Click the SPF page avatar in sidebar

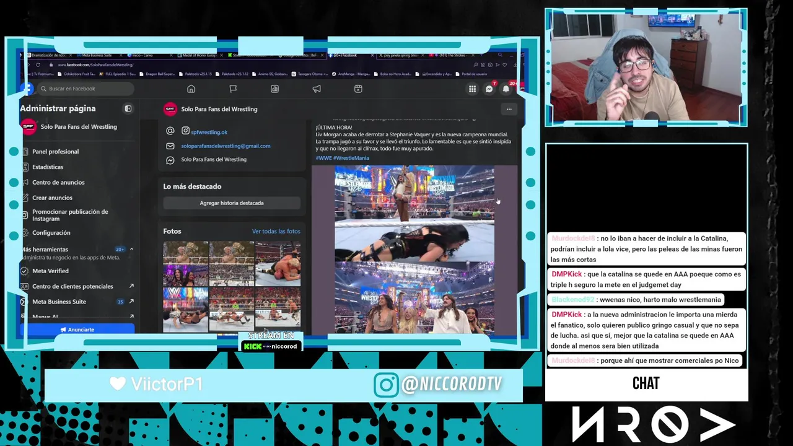[x=28, y=127]
